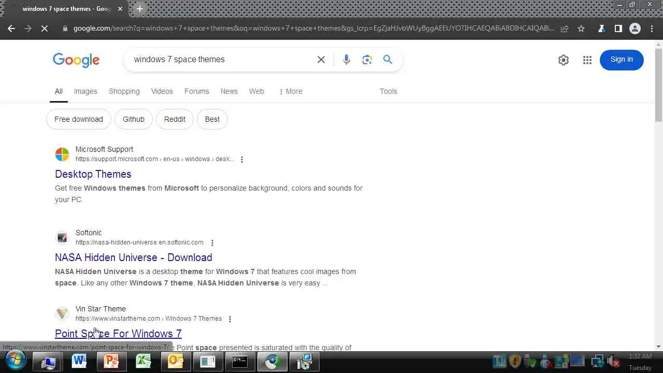Open PowerPoint from the taskbar
Screen dimensions: 663x373
click(x=111, y=361)
